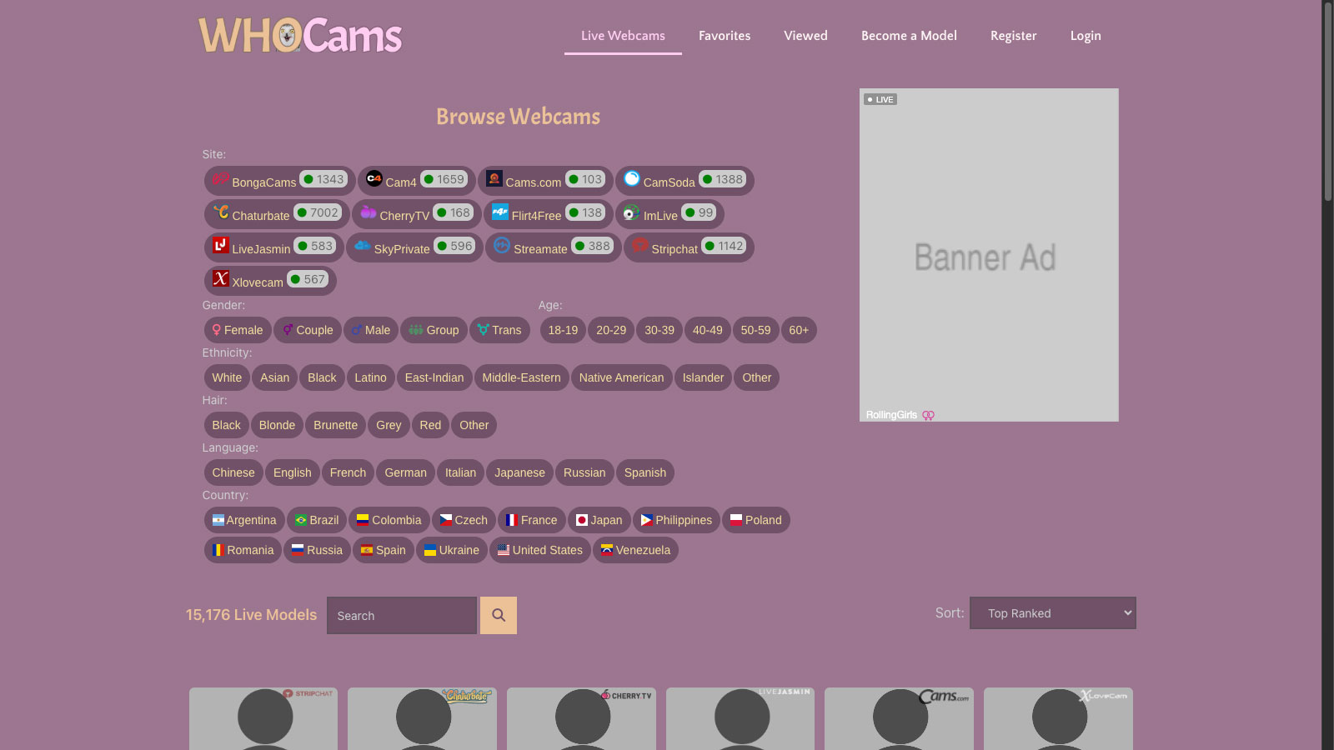This screenshot has width=1334, height=750.
Task: Filter by Venezuela country
Action: [x=635, y=550]
